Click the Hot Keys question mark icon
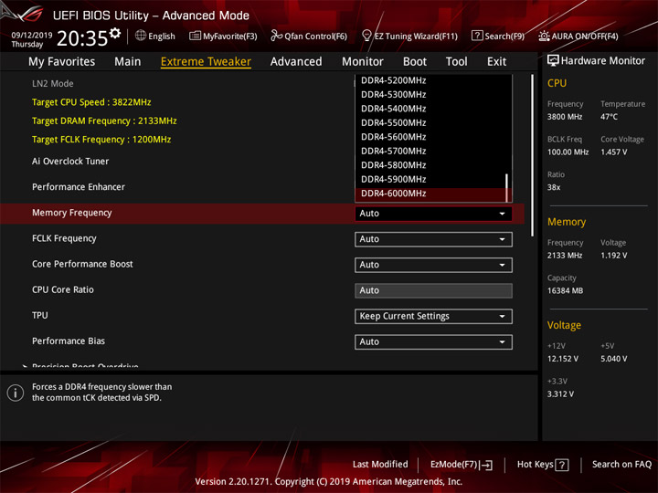This screenshot has width=658, height=493. pyautogui.click(x=562, y=465)
